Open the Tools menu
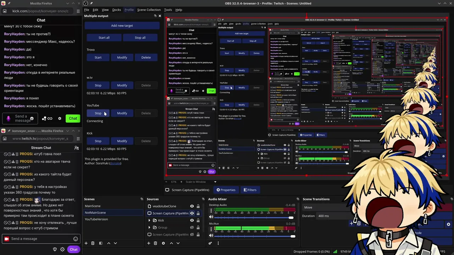Viewport: 454px width, 255px height. [x=168, y=10]
